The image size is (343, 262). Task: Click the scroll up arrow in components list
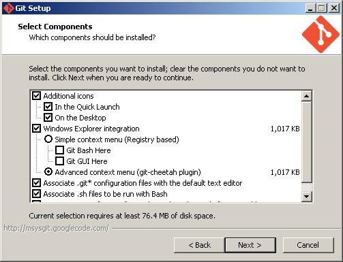306,96
